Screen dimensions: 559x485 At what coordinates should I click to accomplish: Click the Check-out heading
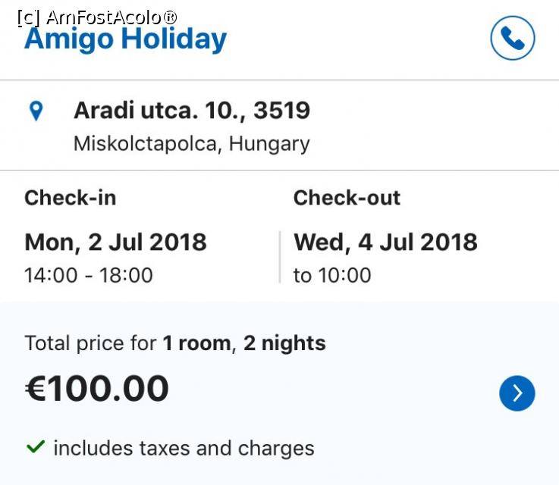pos(347,198)
